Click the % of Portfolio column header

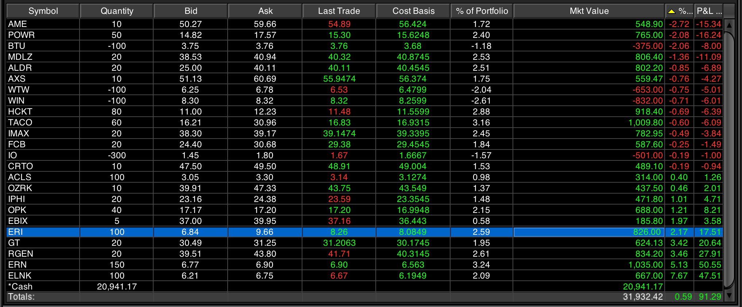pyautogui.click(x=482, y=11)
